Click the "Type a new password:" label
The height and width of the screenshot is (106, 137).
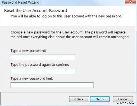[28, 51]
